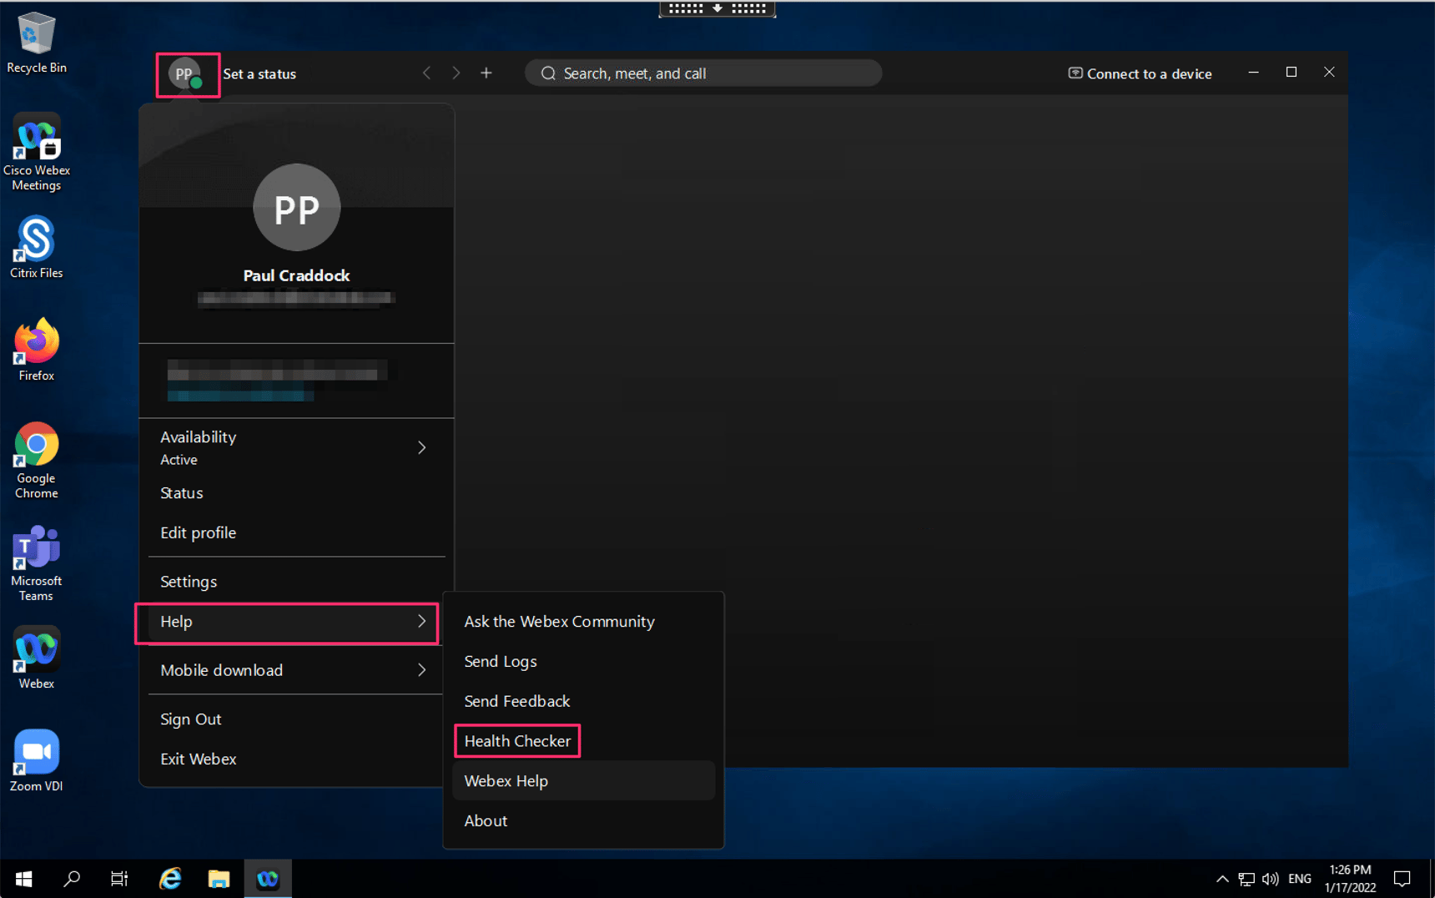Click the green availability status indicator
Image resolution: width=1435 pixels, height=898 pixels.
(x=195, y=83)
